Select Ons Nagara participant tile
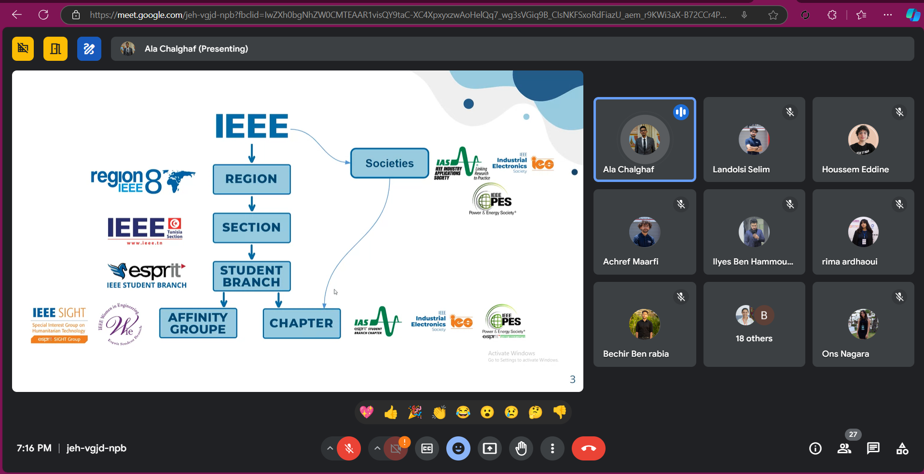Screen dimensions: 924x474 863,324
